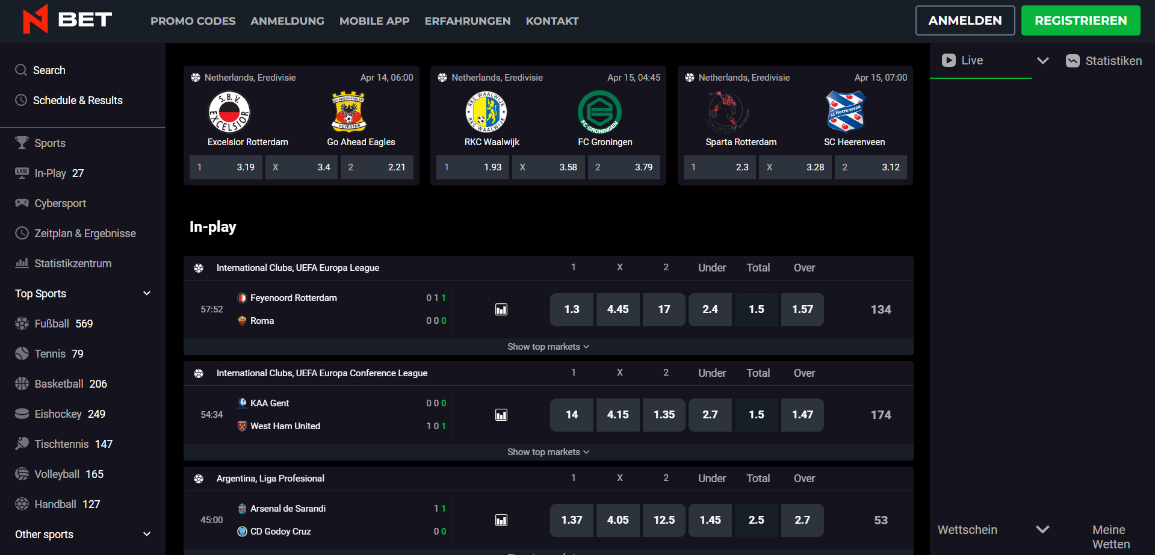The height and width of the screenshot is (555, 1155).
Task: Open Argentina, Liga Profesional header
Action: pos(270,479)
